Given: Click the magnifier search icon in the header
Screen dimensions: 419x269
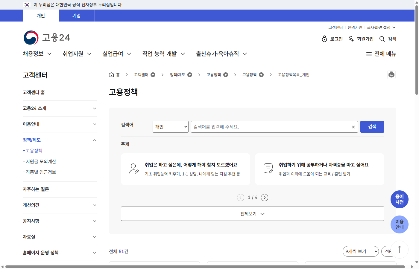Looking at the screenshot, I should [x=382, y=39].
